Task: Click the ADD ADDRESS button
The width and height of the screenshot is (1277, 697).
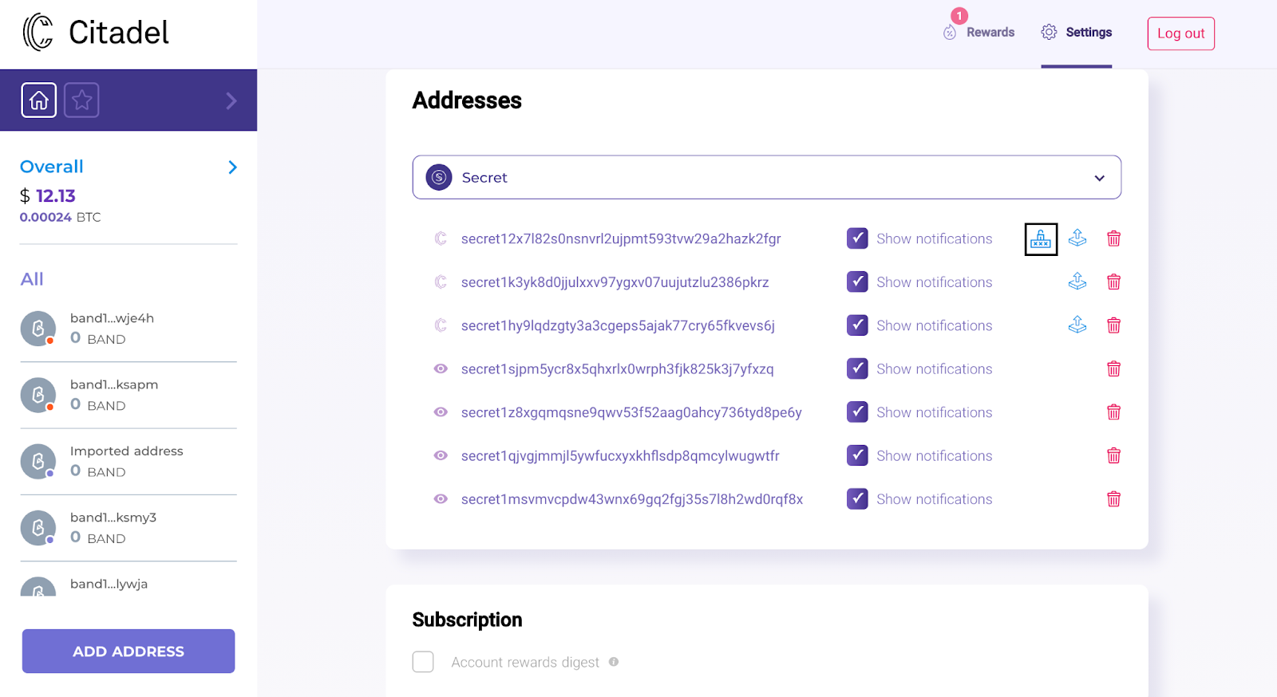Action: point(128,652)
